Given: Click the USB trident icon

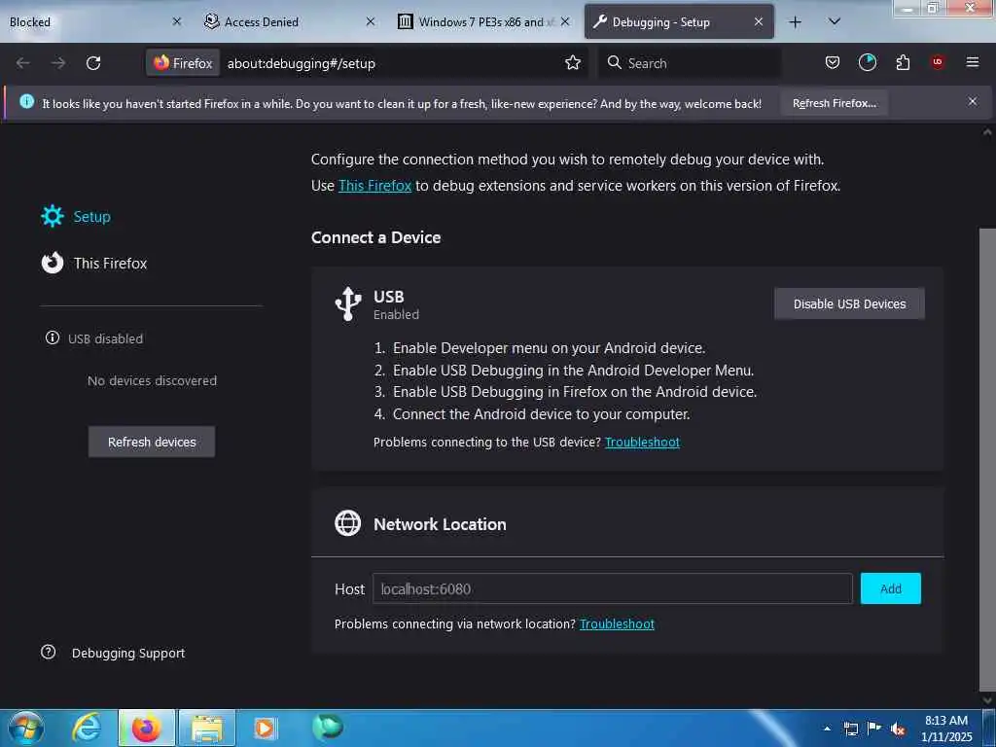Looking at the screenshot, I should (x=348, y=303).
